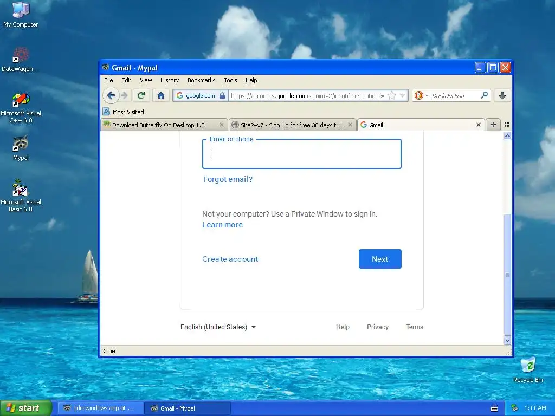The width and height of the screenshot is (555, 416).
Task: Click the Mypal raccoon icon in title bar
Action: [106, 67]
